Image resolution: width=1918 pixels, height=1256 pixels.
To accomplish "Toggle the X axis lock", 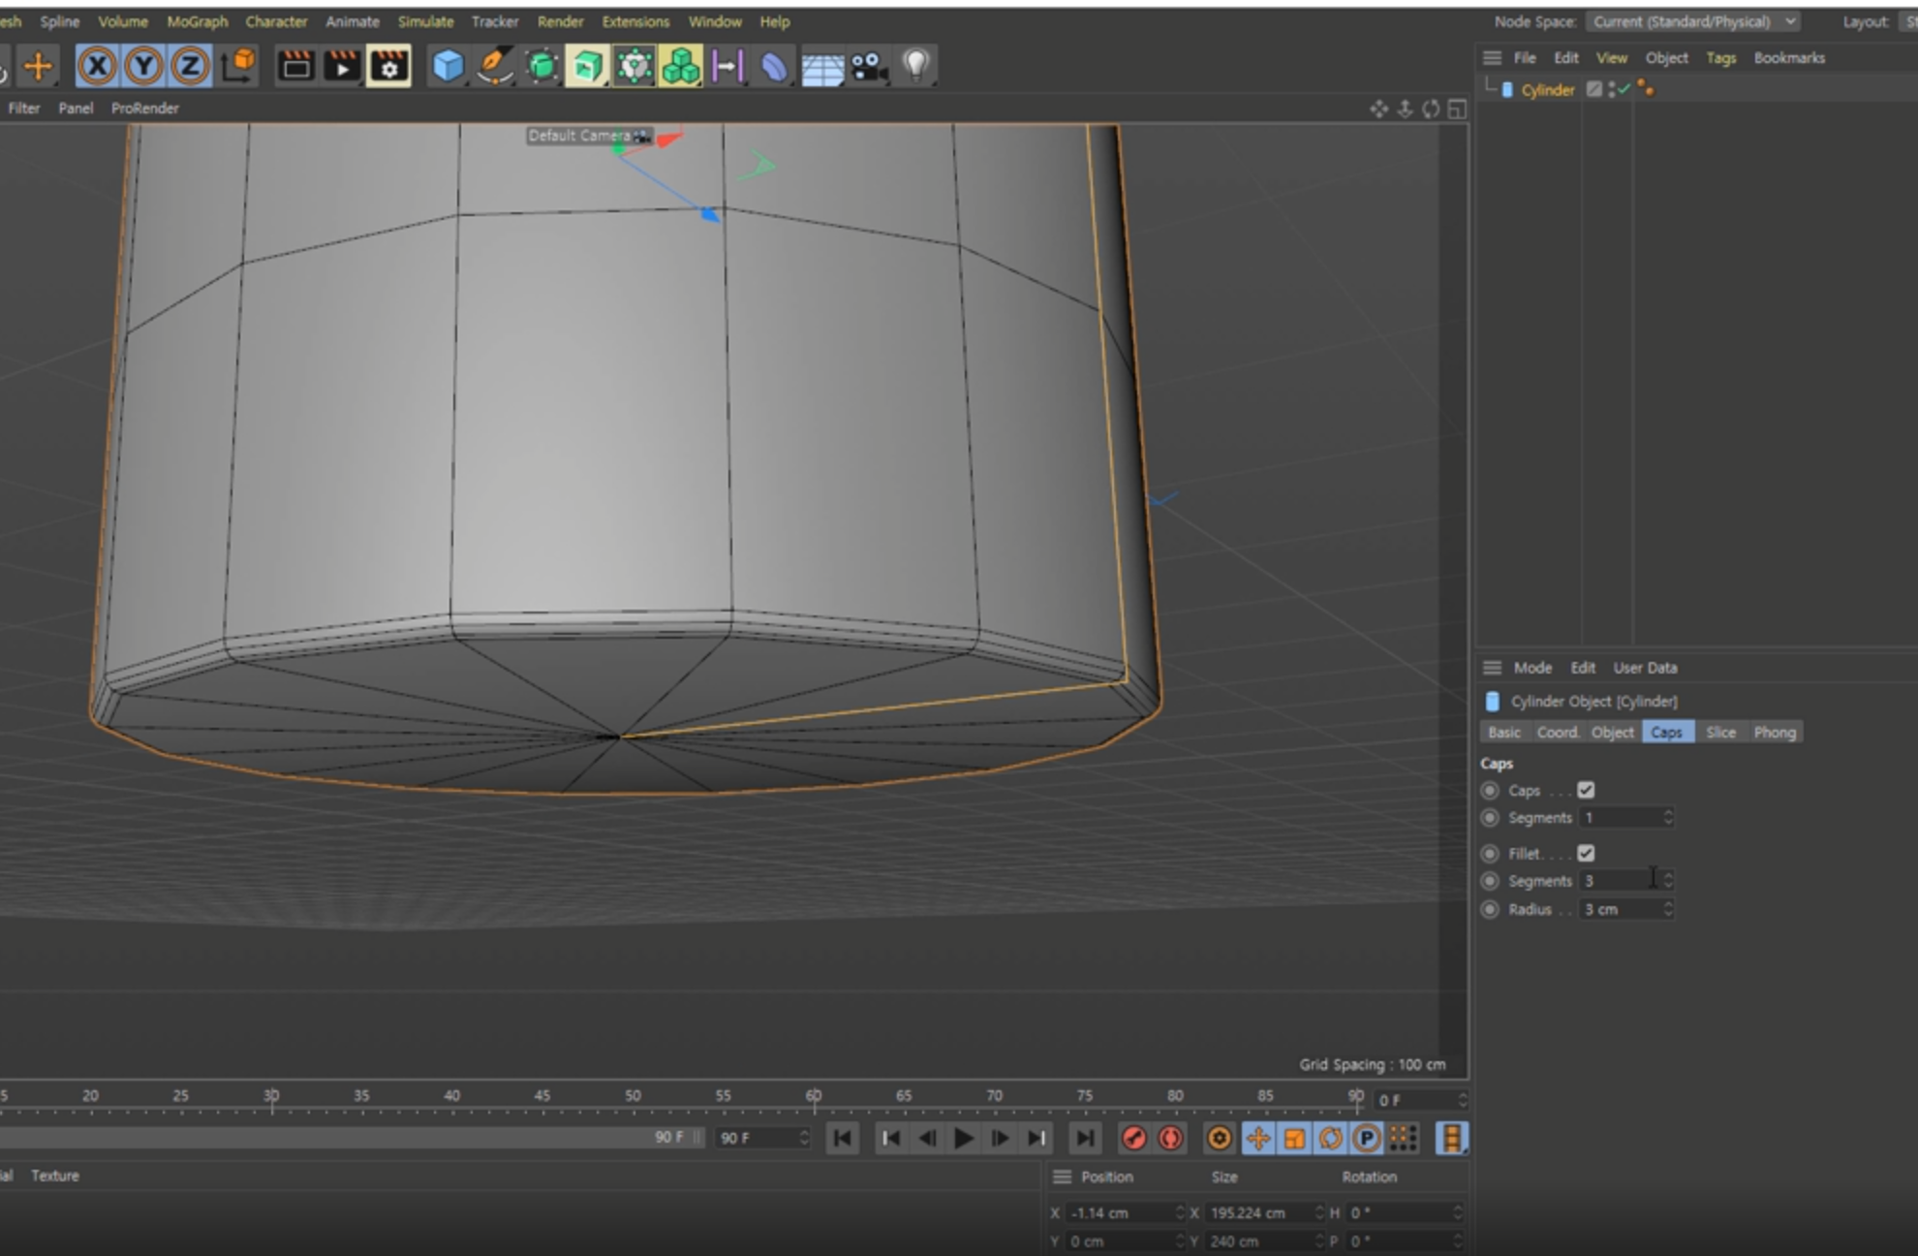I will (97, 66).
